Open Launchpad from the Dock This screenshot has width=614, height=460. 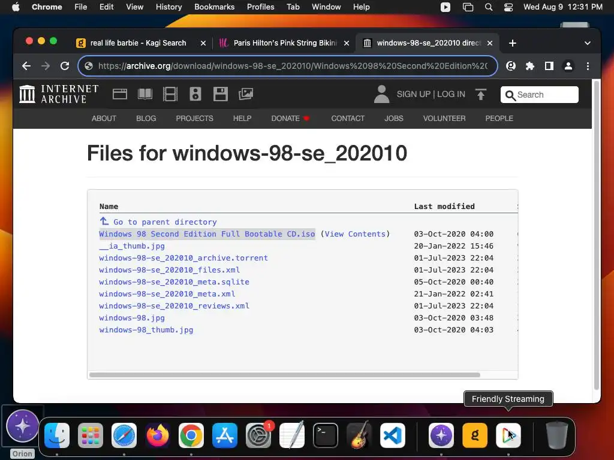(91, 435)
